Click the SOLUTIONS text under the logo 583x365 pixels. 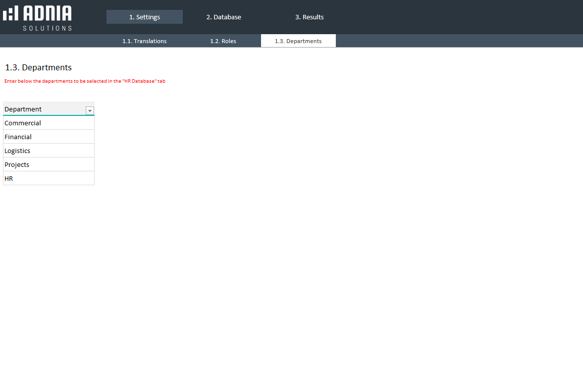coord(47,28)
